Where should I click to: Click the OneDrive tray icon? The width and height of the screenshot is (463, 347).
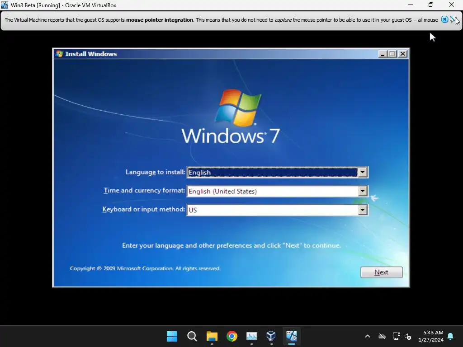coord(382,336)
